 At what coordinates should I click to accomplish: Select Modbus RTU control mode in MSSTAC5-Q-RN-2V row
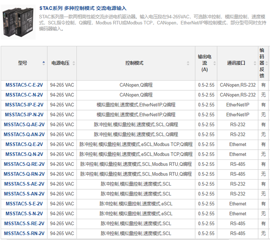click(x=136, y=174)
